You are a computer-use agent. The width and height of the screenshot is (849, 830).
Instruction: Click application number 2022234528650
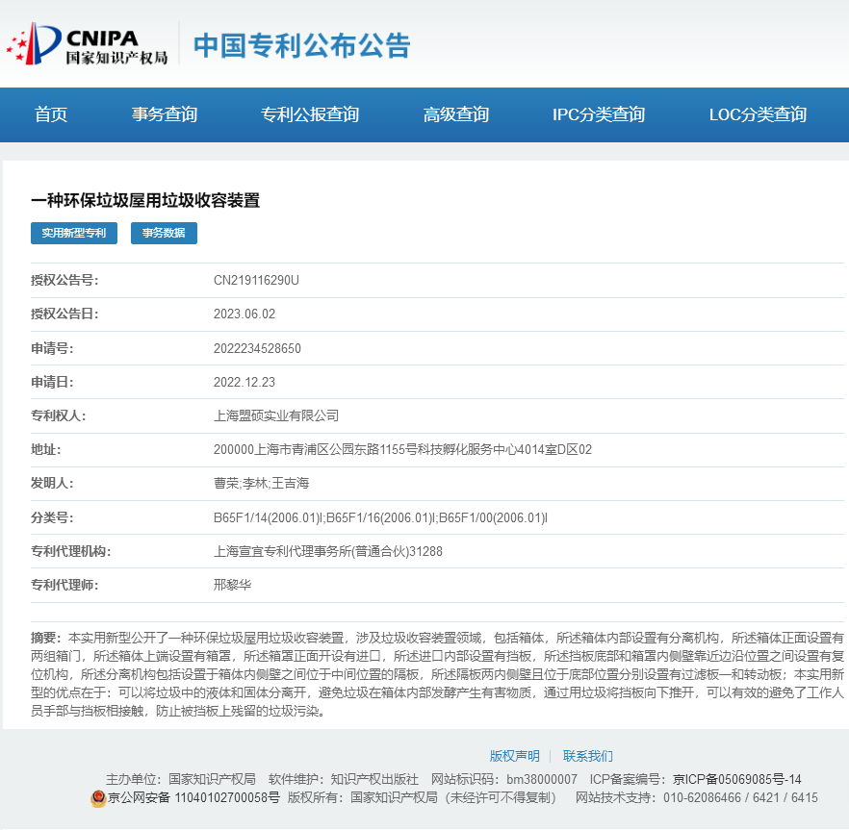(257, 348)
